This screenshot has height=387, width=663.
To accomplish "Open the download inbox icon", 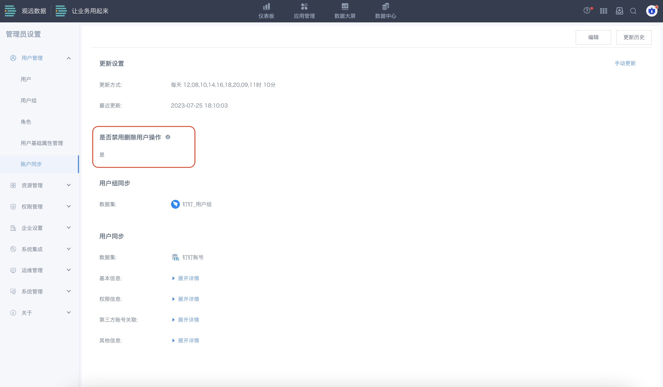I will click(619, 11).
